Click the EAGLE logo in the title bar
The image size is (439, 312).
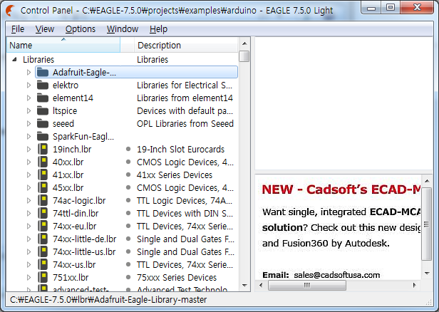click(x=11, y=11)
